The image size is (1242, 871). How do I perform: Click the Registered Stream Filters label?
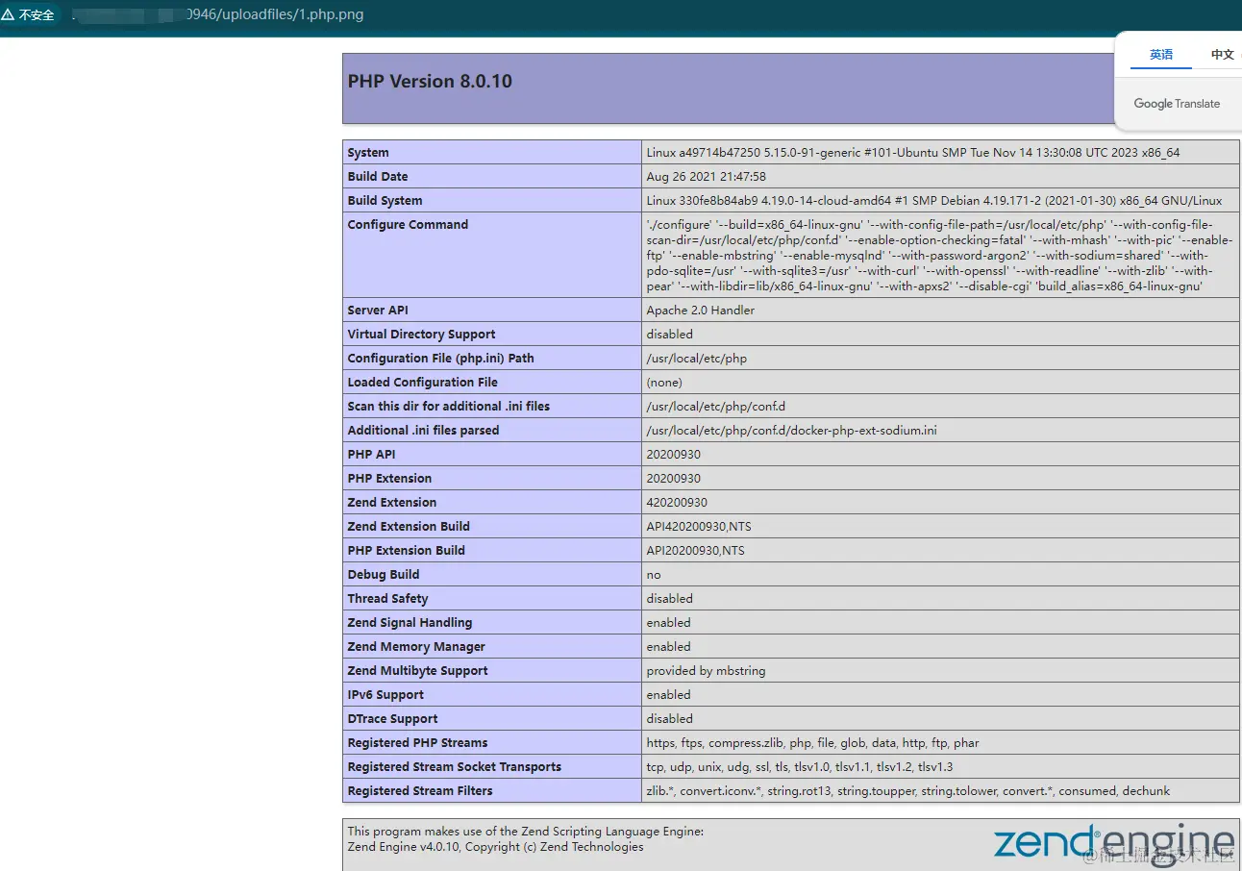click(x=420, y=791)
